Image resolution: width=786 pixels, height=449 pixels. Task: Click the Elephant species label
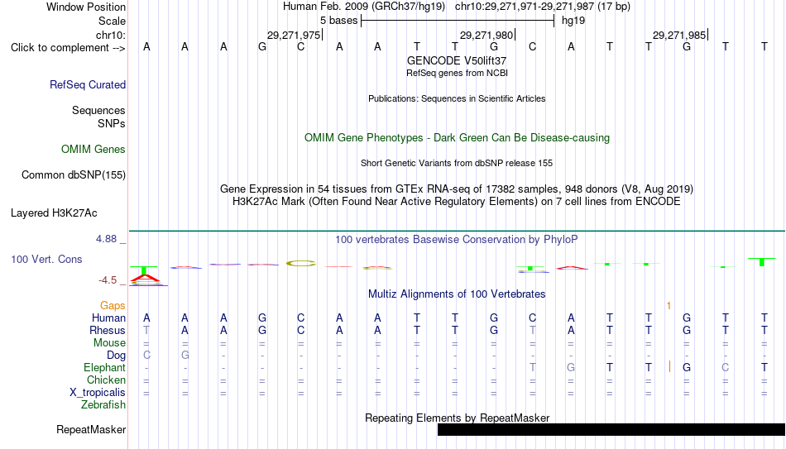(104, 368)
